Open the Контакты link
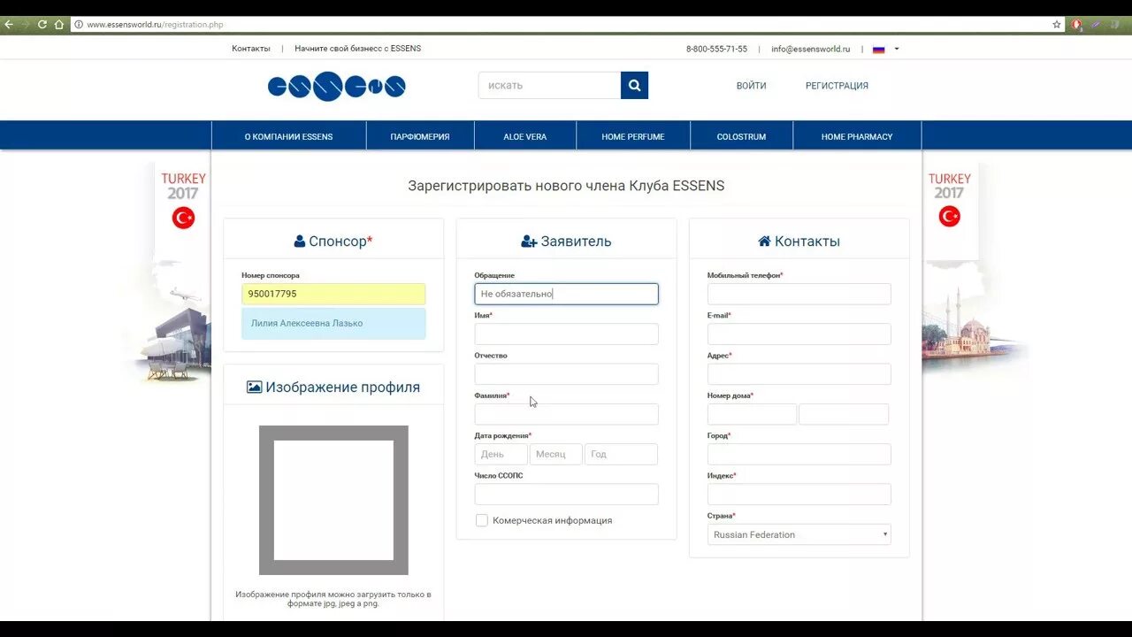This screenshot has width=1132, height=637. [251, 49]
